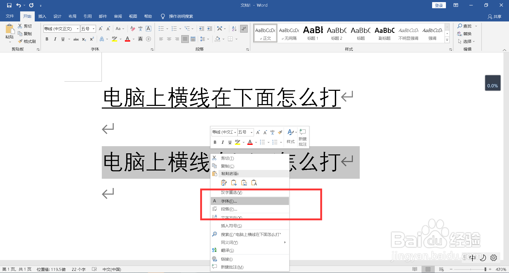Apply strikethrough formatting in the Font group
Screen dimensions: 509x273
click(76, 39)
